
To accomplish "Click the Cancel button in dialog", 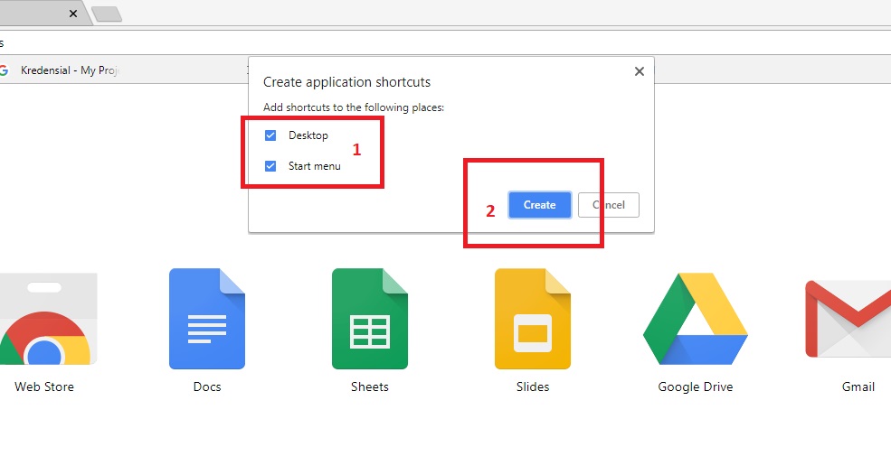I will (x=609, y=205).
